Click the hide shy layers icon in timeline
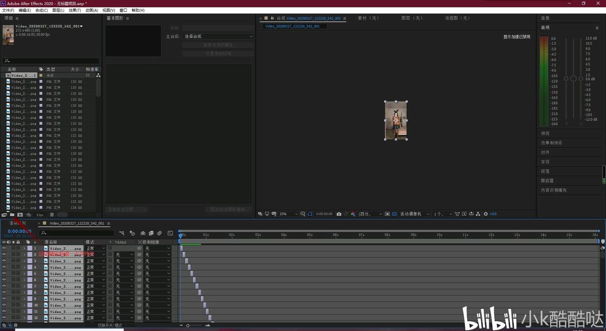Viewport: 606px width, 331px height. (143, 233)
